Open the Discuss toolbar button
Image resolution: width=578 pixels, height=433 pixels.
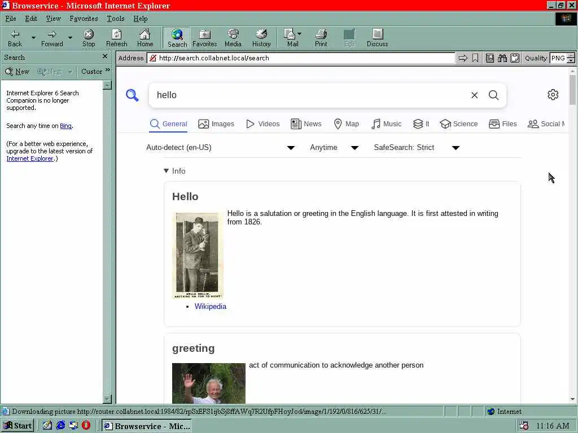coord(378,38)
